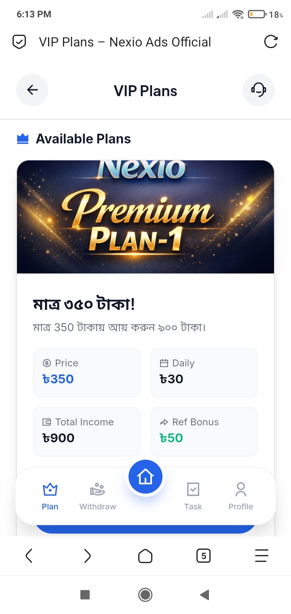Screen dimensions: 291x614
Task: Open customer support headset icon
Action: point(259,90)
